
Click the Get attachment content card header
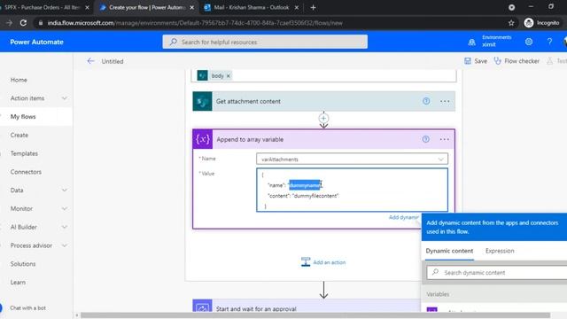[323, 101]
